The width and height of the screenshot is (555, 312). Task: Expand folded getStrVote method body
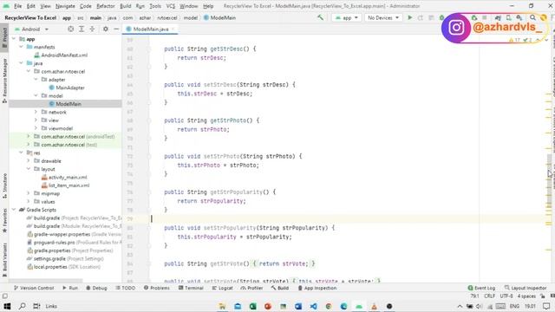coord(149,263)
